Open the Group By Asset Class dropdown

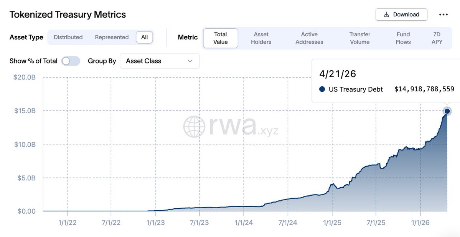[160, 61]
